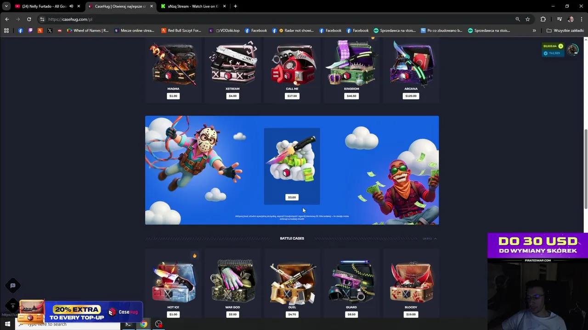
Task: Open a new browser tab with plus
Action: point(235,6)
